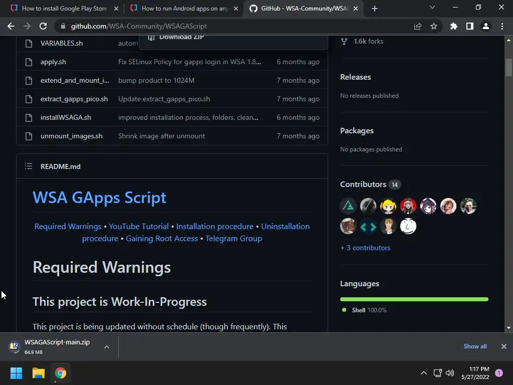Screen dimensions: 513x385
Task: Open installWSAGA.sh file
Action: (x=66, y=117)
